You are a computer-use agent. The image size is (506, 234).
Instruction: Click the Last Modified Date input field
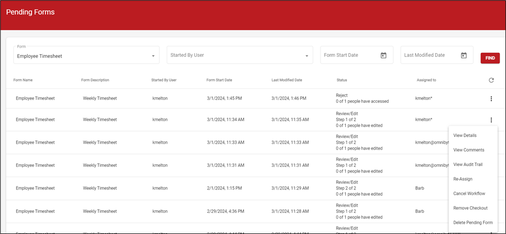428,55
